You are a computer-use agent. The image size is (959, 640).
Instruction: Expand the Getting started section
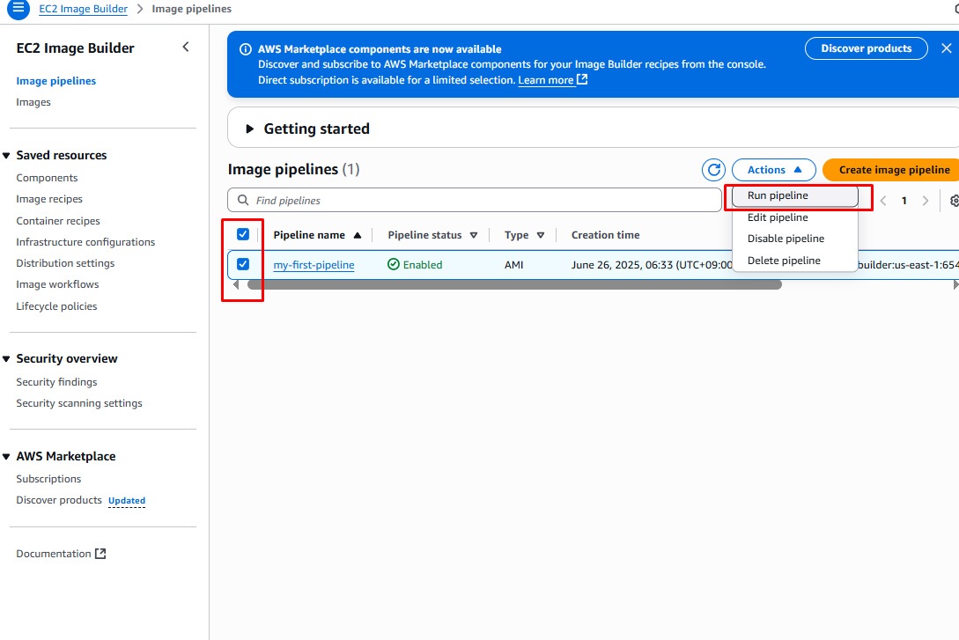[250, 129]
